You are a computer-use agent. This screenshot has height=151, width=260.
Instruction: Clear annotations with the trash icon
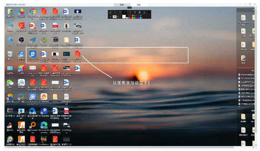140,12
